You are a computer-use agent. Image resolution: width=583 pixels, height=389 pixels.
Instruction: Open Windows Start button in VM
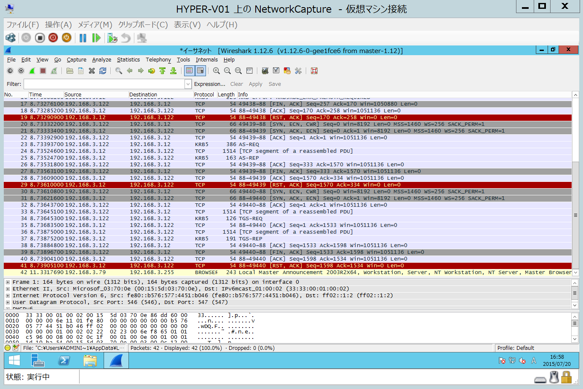(x=14, y=361)
